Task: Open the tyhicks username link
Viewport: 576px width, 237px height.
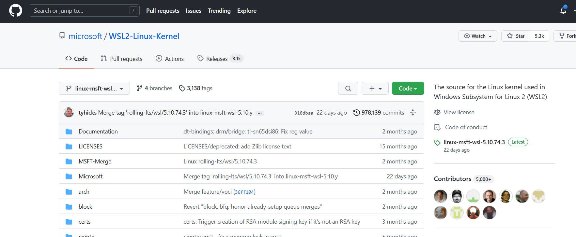Action: (87, 113)
